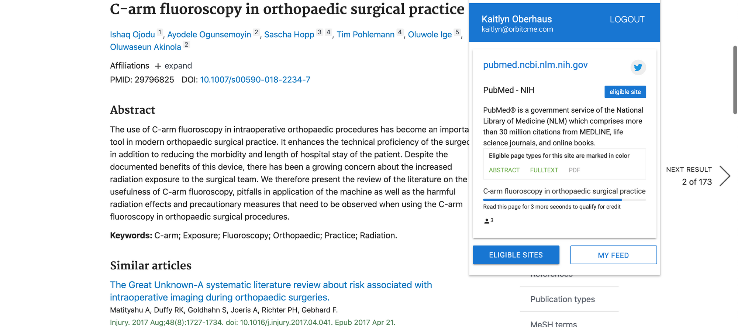Click the NEXT RESULT arrow
This screenshot has width=738, height=327.
tap(725, 176)
